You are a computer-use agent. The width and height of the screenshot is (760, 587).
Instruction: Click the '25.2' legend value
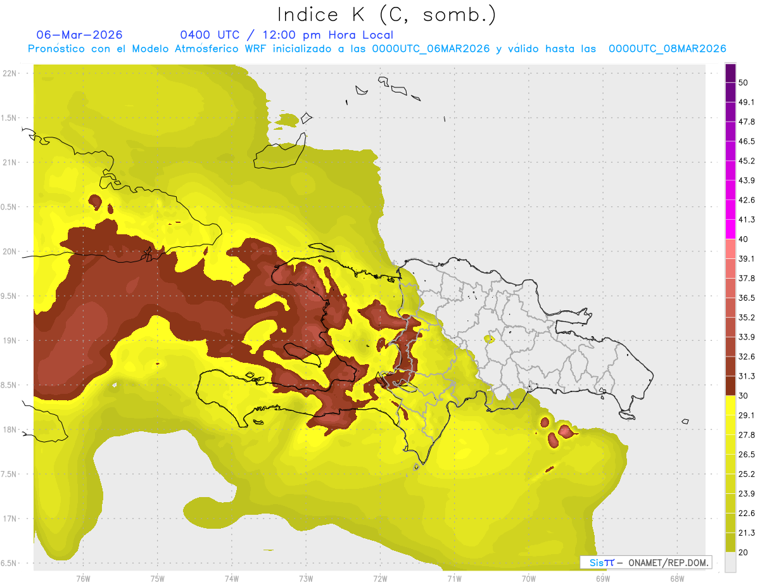click(x=746, y=474)
